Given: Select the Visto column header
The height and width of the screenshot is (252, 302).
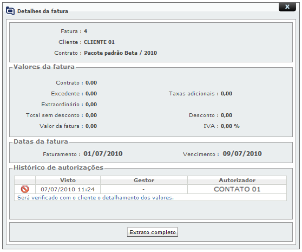Looking at the screenshot, I should coord(68,180).
